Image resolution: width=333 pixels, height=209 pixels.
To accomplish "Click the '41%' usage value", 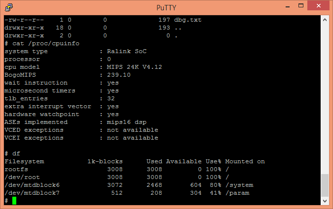I will coord(216,193).
